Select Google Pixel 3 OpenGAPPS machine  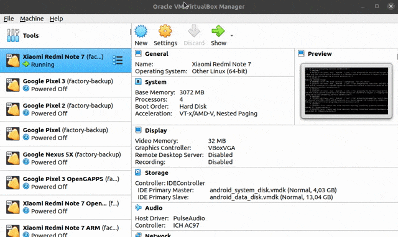pos(66,182)
